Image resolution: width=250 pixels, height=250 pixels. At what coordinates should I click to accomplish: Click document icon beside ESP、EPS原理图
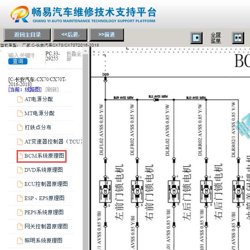(20, 198)
